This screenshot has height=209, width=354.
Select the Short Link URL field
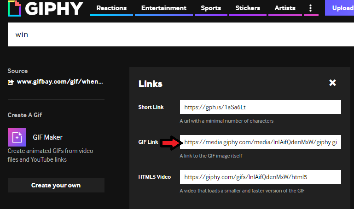click(x=260, y=107)
